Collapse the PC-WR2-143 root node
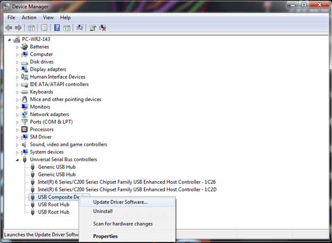332x243 pixels. point(9,39)
